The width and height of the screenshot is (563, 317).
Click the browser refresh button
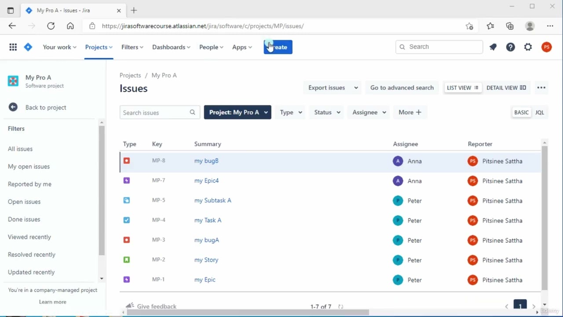click(51, 26)
